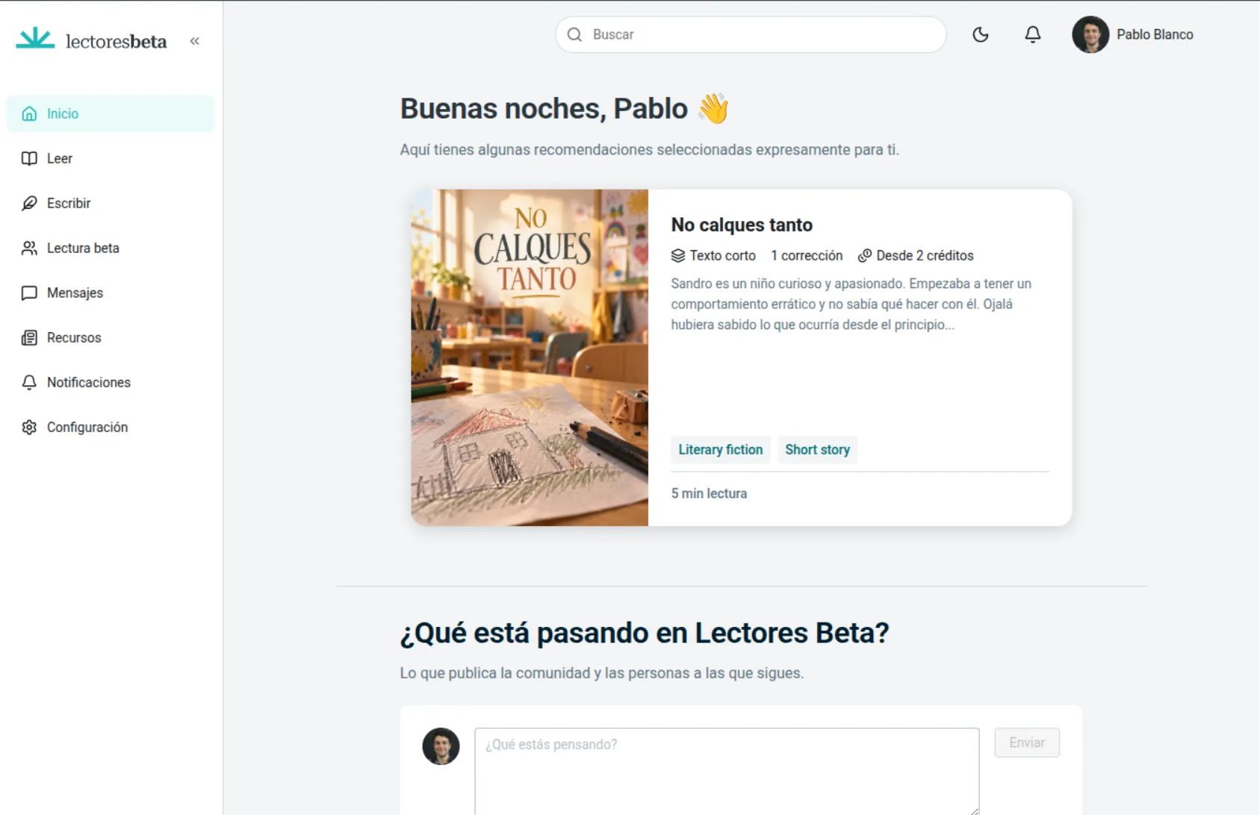1260x815 pixels.
Task: Click the Pablo Blanco user name
Action: [1155, 34]
